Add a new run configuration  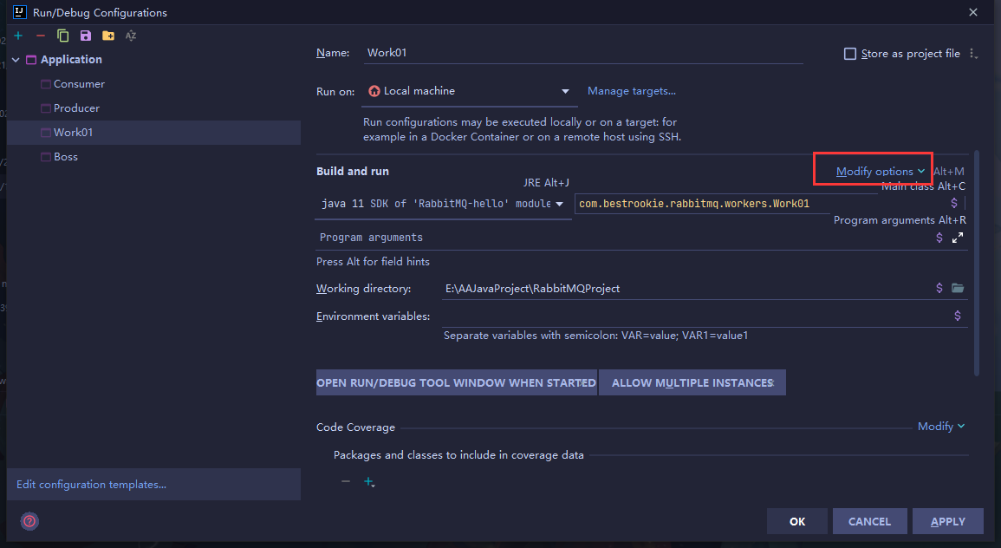pos(18,36)
